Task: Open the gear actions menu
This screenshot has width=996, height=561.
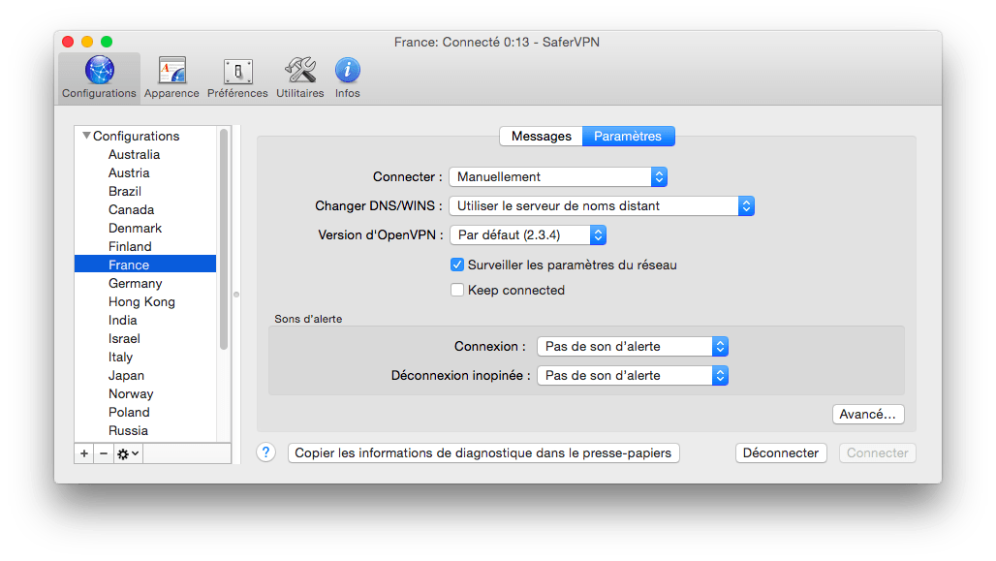Action: pos(128,453)
